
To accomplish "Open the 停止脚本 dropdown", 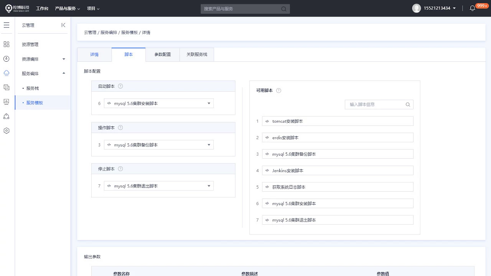I will [159, 186].
